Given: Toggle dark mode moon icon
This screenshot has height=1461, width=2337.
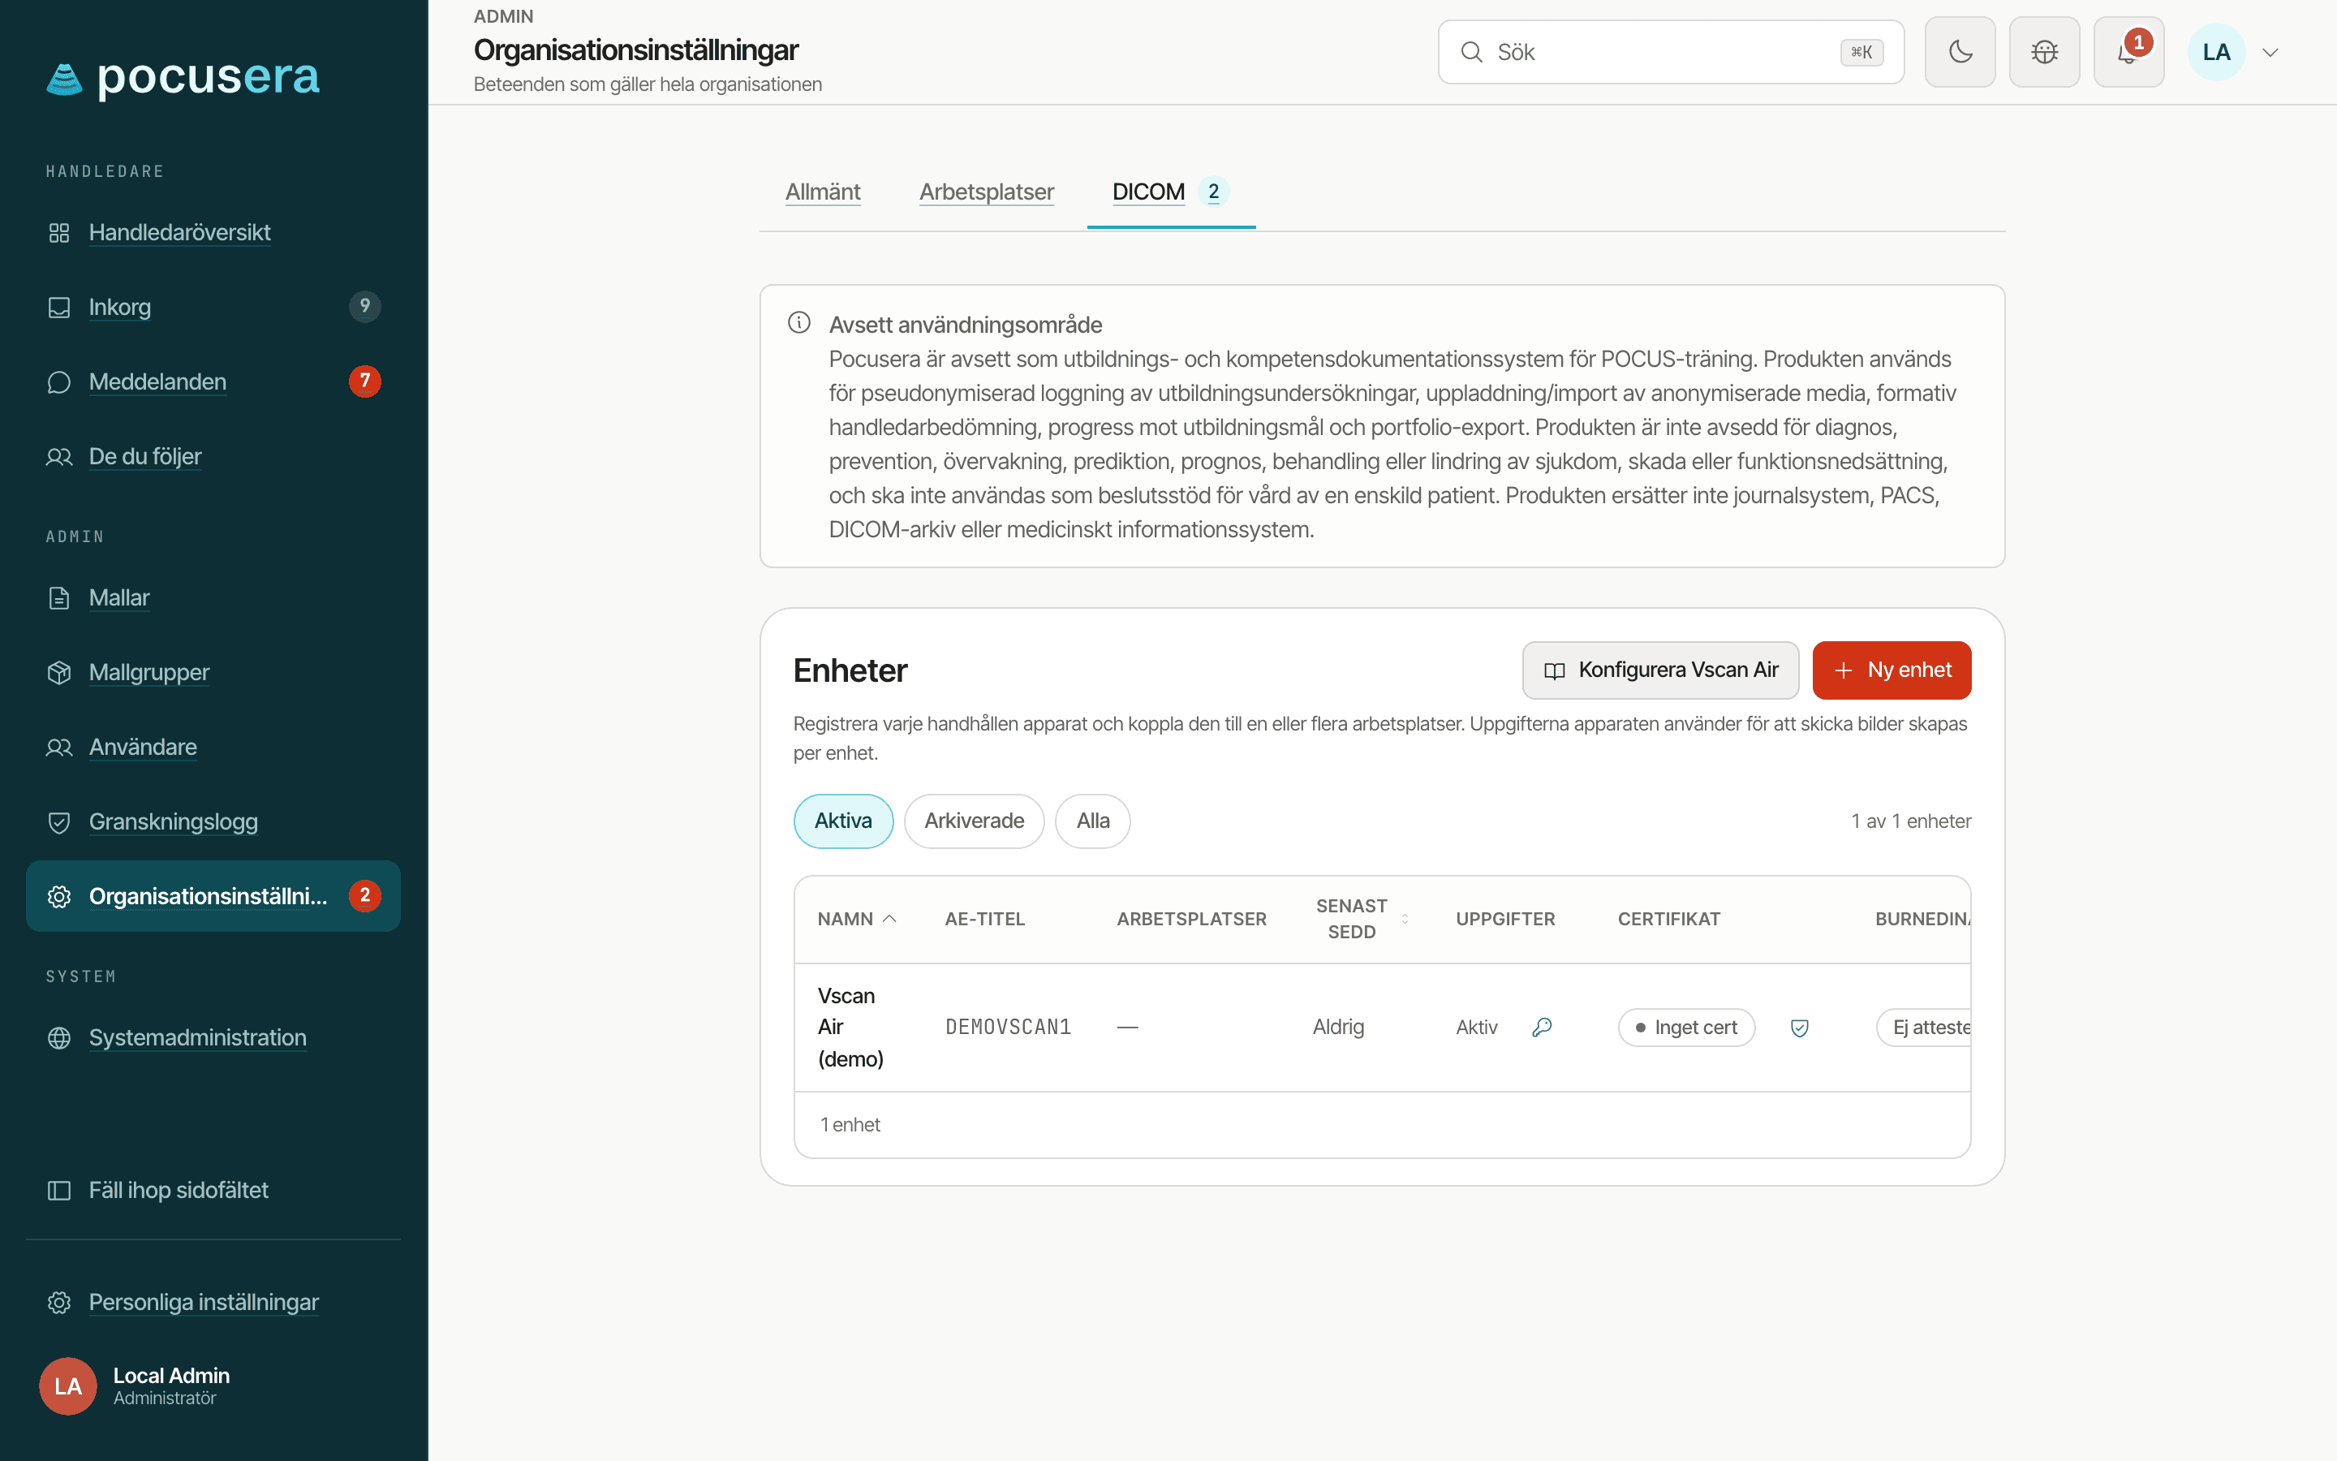Looking at the screenshot, I should pyautogui.click(x=1960, y=52).
